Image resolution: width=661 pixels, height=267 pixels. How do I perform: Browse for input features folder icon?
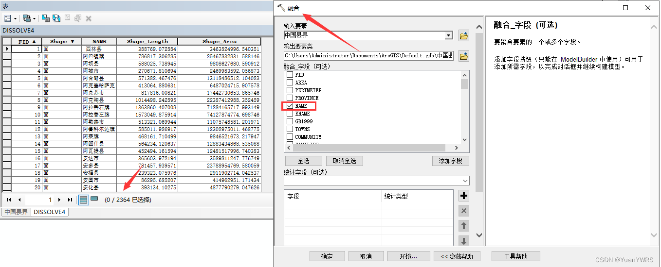pyautogui.click(x=464, y=35)
